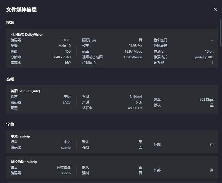Click the 18.97 Mbps bitrate value
The width and height of the screenshot is (222, 183).
coord(133,51)
